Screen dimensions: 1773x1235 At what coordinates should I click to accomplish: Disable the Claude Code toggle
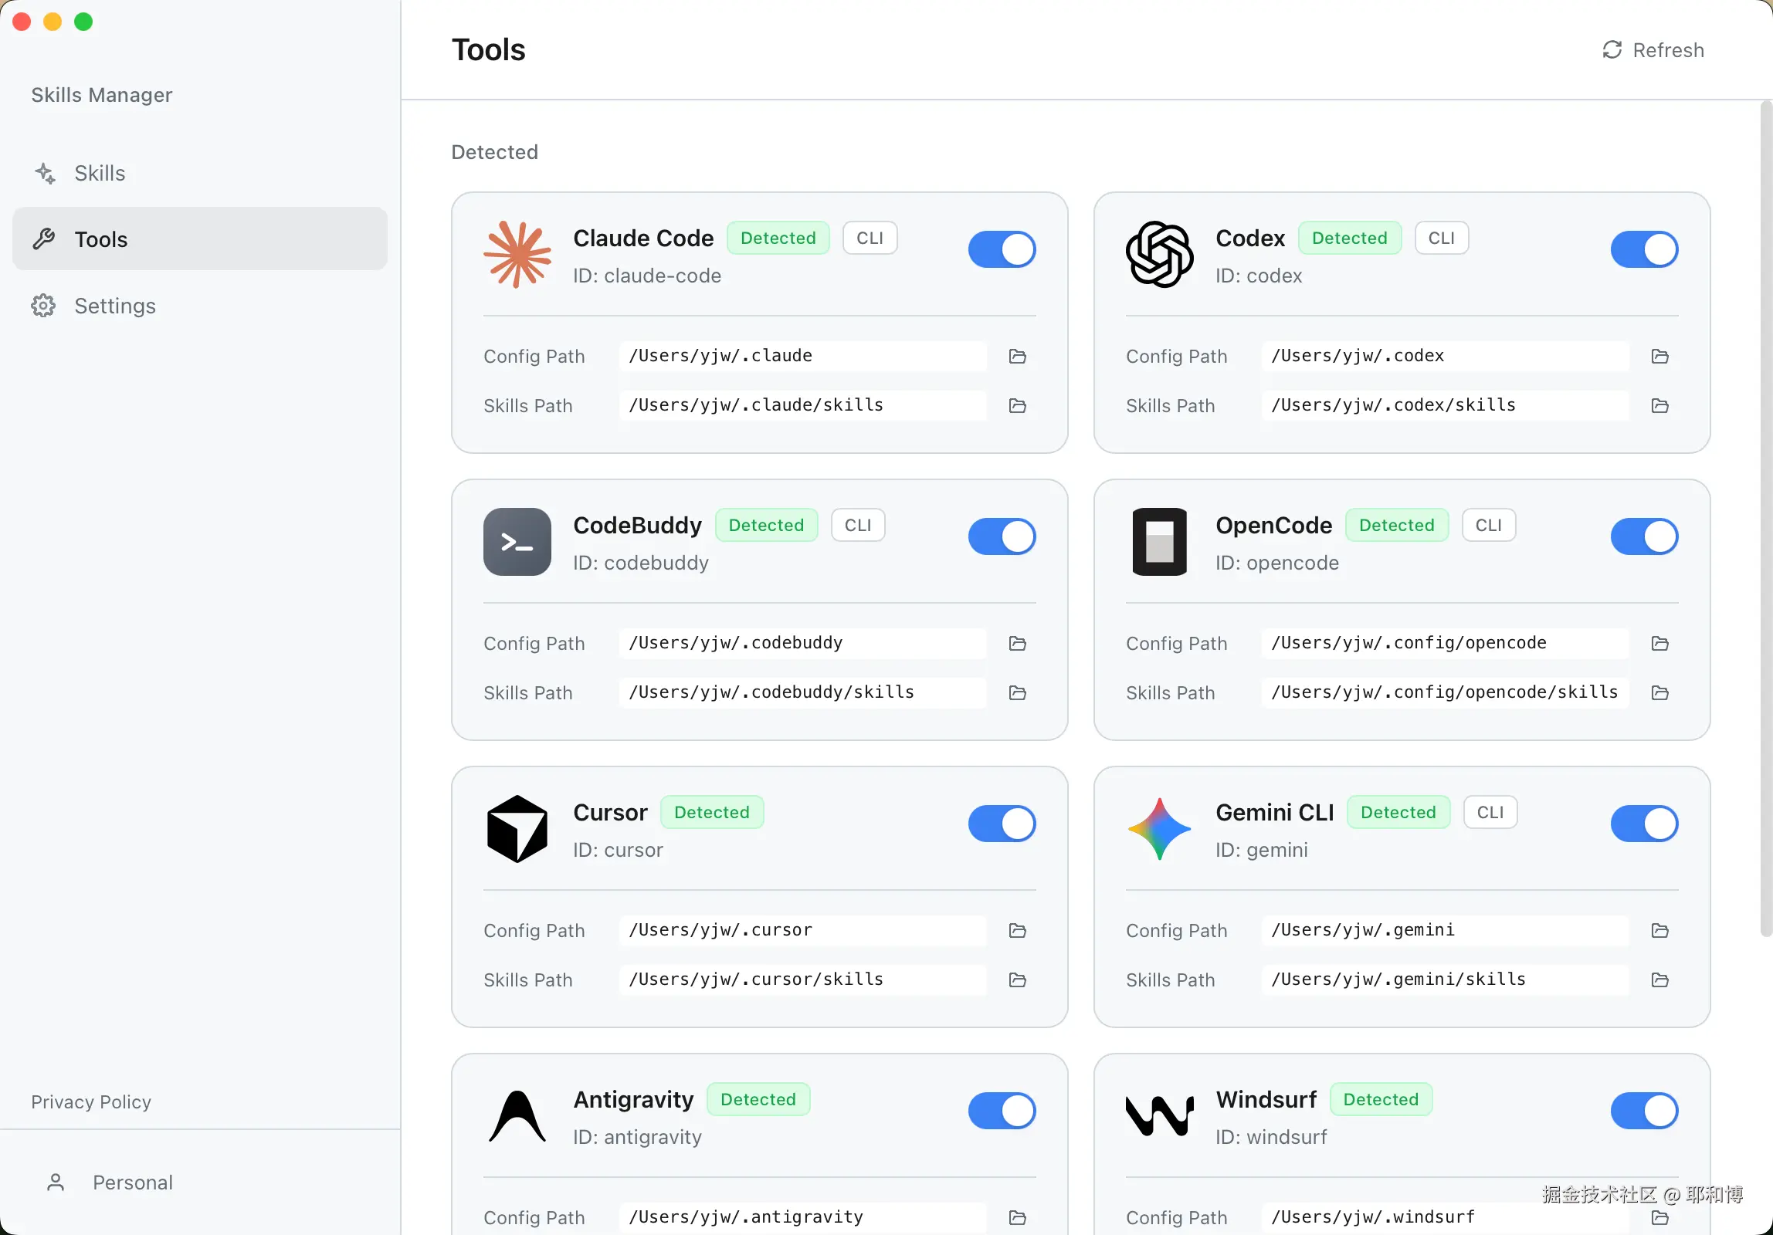click(x=1002, y=249)
